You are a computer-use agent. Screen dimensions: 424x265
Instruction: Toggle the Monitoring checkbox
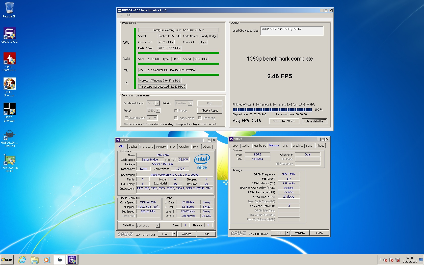[200, 118]
